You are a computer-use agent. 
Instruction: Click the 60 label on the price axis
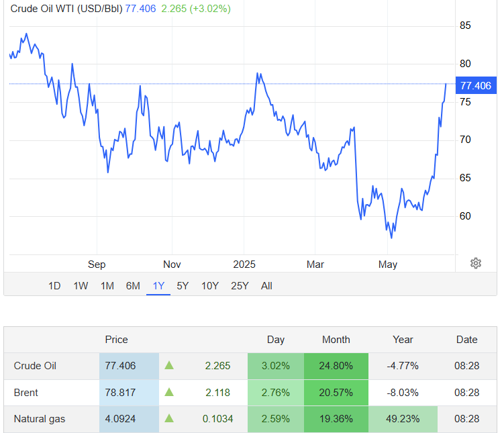[465, 216]
